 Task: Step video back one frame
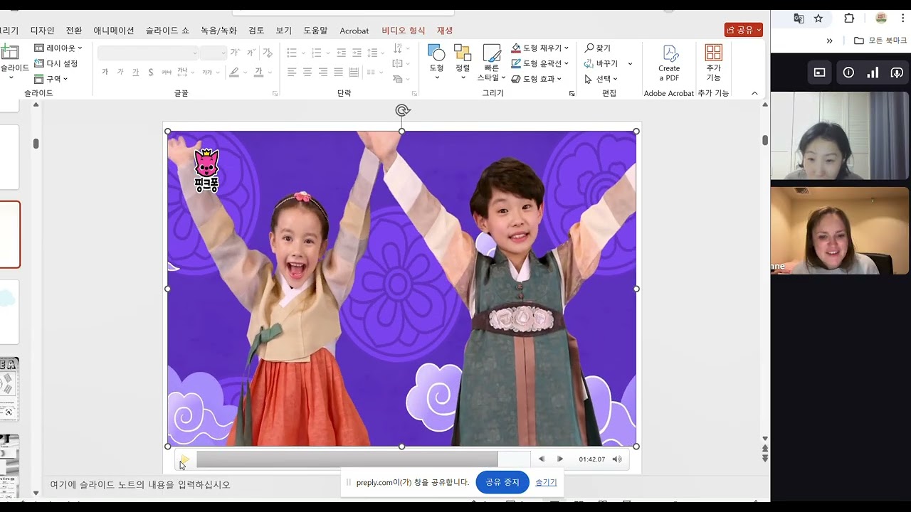pos(542,459)
